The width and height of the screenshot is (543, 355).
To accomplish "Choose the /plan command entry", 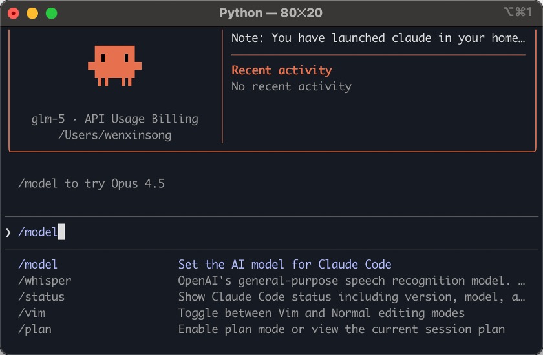I will click(x=35, y=329).
